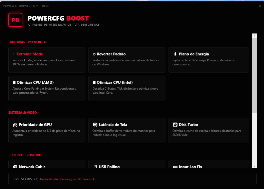This screenshot has height=189, width=264.
Task: Click the square icon beside Otimizar CPU (AMD)
Action: pyautogui.click(x=14, y=82)
